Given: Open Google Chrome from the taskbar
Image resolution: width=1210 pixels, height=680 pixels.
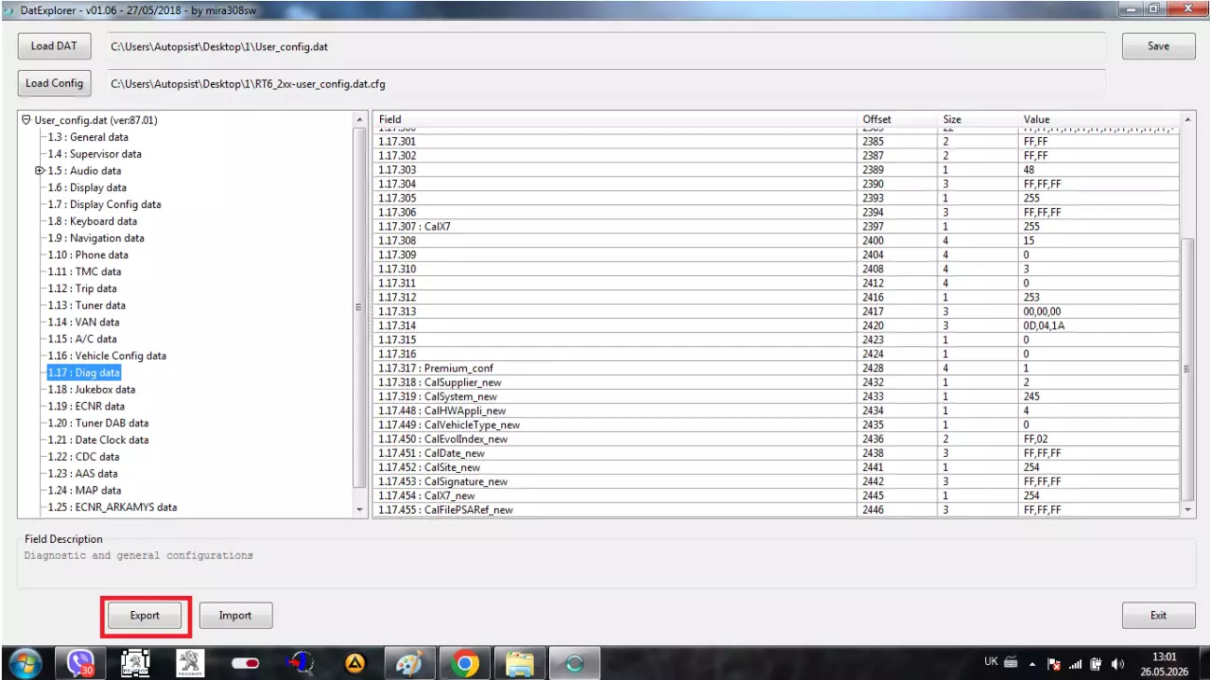Looking at the screenshot, I should coord(464,663).
